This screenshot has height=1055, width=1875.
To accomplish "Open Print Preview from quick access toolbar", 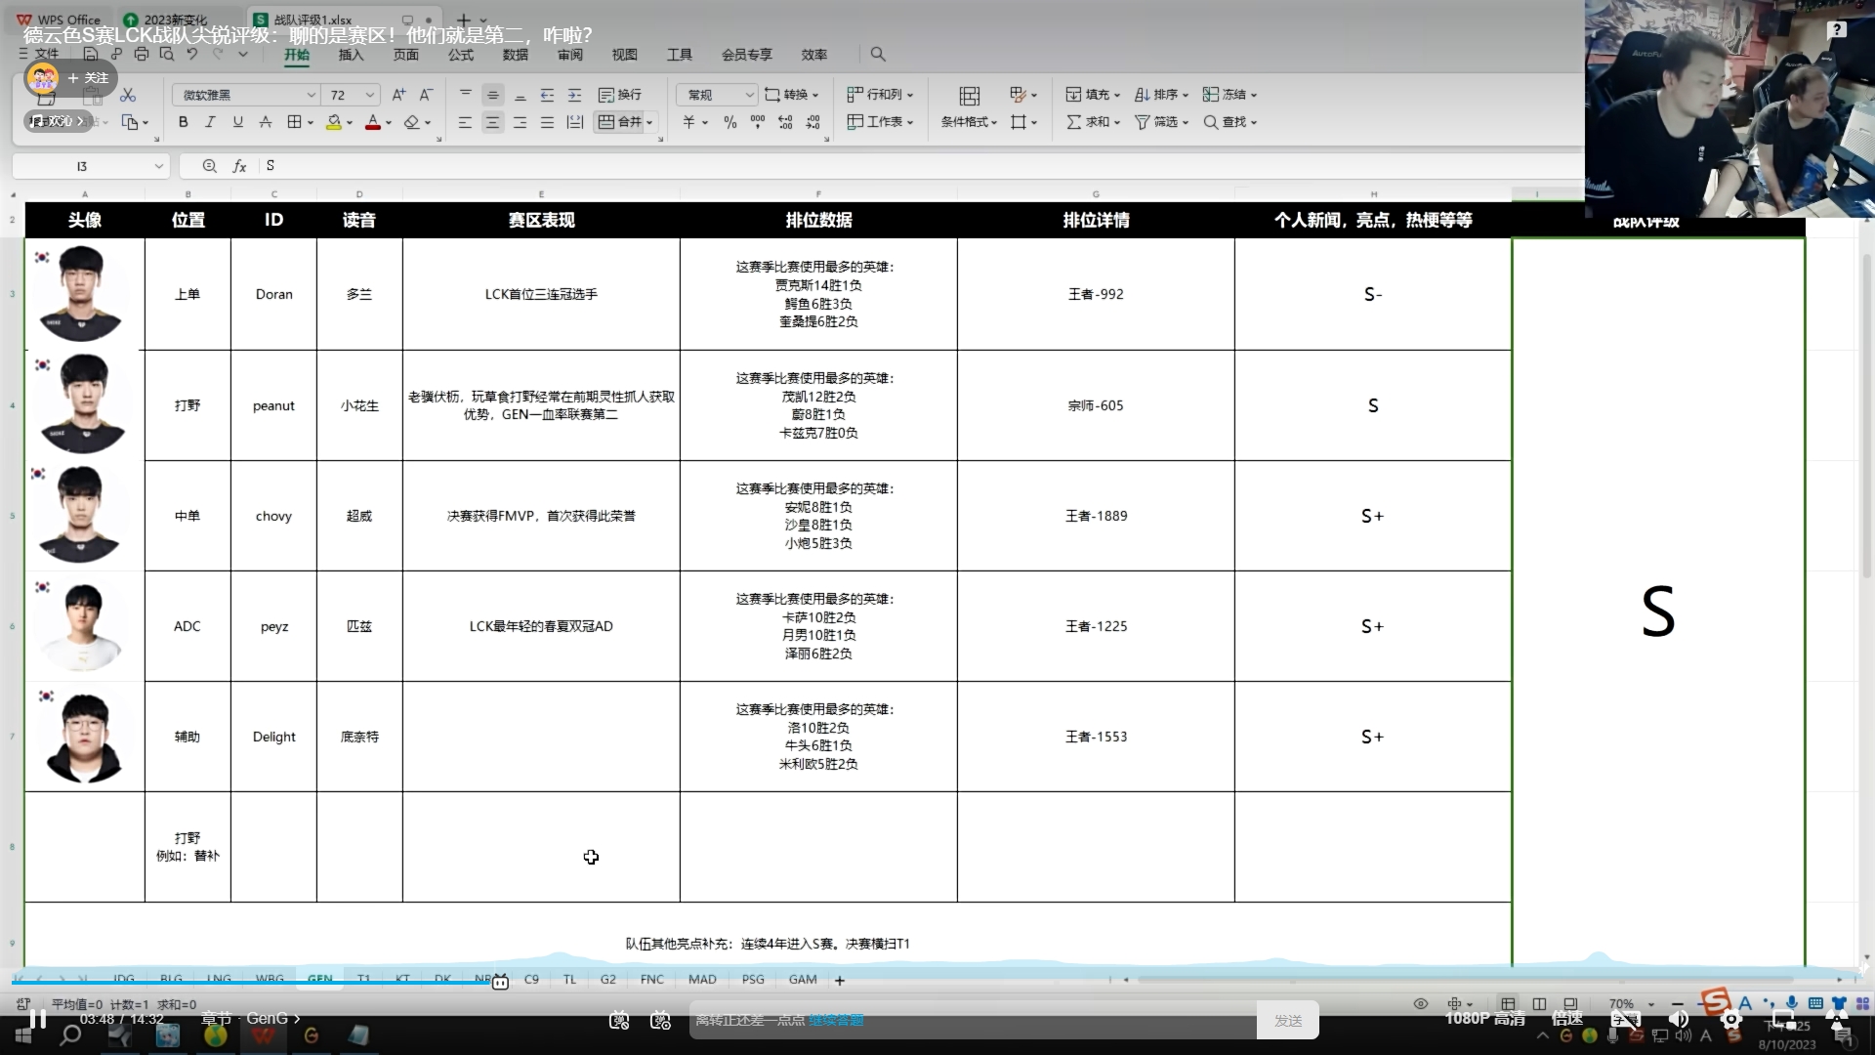I will (x=167, y=55).
